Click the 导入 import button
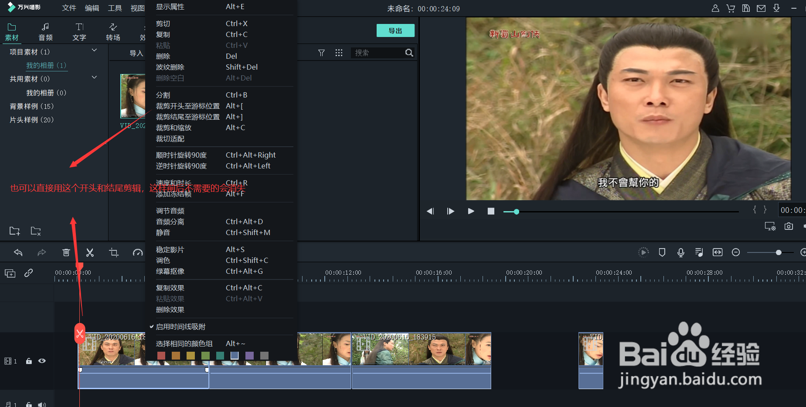This screenshot has height=407, width=806. tap(136, 53)
